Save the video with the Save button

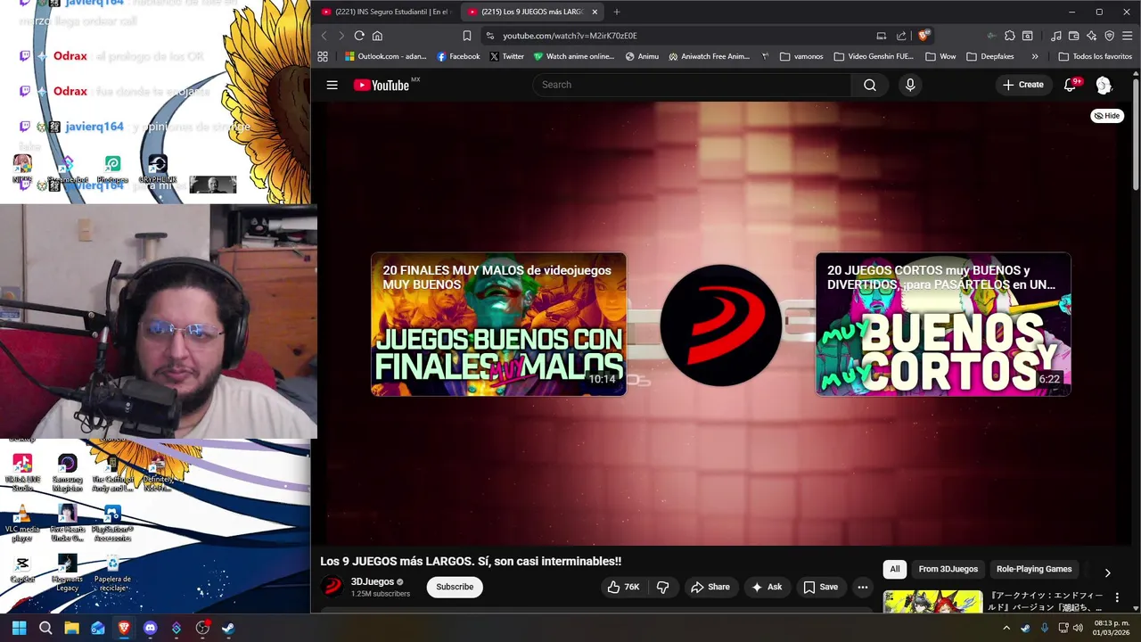[x=820, y=587]
